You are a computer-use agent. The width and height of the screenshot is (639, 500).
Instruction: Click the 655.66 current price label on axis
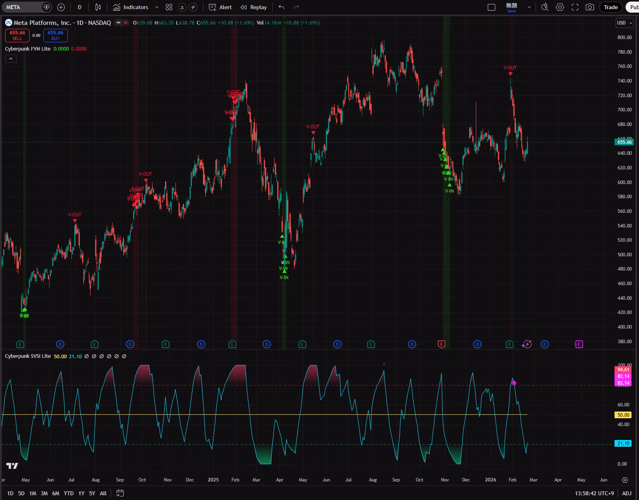tap(624, 142)
